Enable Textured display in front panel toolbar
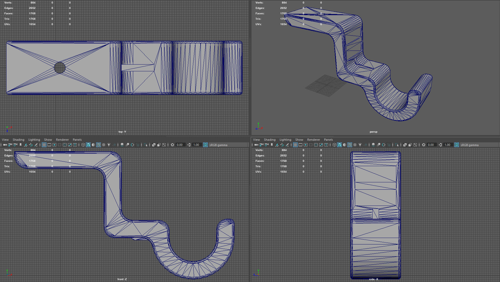The image size is (500, 282). pos(104,145)
